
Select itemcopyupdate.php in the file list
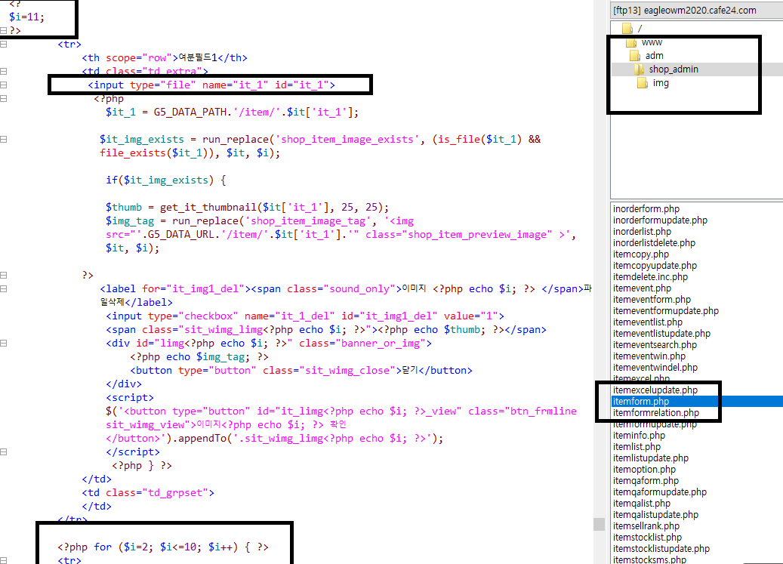click(x=655, y=266)
